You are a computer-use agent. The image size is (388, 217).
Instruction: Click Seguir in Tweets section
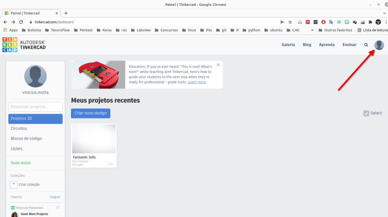(55, 197)
